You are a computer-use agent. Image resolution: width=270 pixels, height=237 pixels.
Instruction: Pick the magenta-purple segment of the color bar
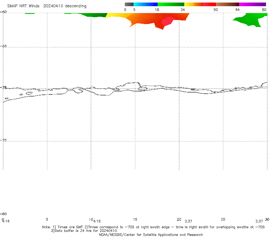pyautogui.click(x=252, y=4)
